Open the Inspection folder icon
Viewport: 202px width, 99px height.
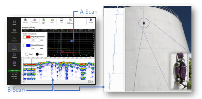[14, 30]
